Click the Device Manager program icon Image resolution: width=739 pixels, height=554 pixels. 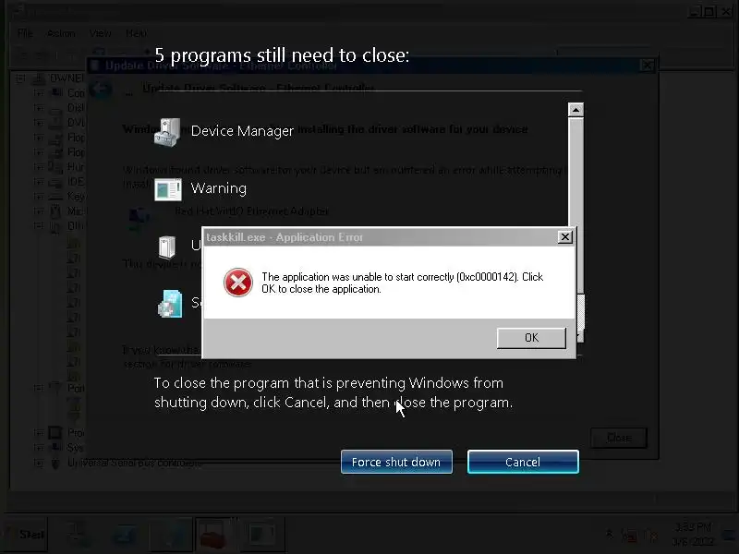pos(167,132)
